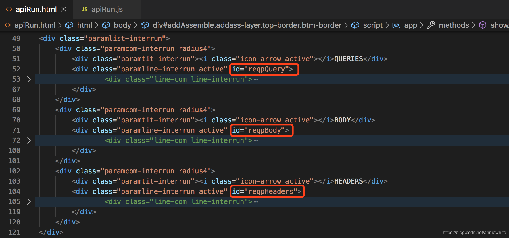This screenshot has width=509, height=238.
Task: Click the cube icon before body breadcrumb
Action: point(106,25)
